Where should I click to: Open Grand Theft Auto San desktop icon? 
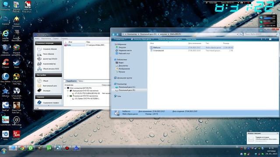tap(17, 108)
